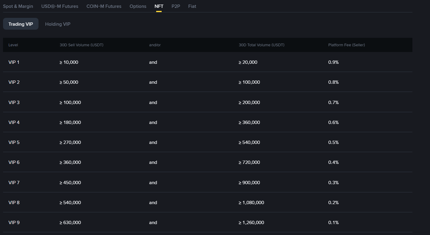Select the COIN-M Futures tab

click(x=104, y=6)
